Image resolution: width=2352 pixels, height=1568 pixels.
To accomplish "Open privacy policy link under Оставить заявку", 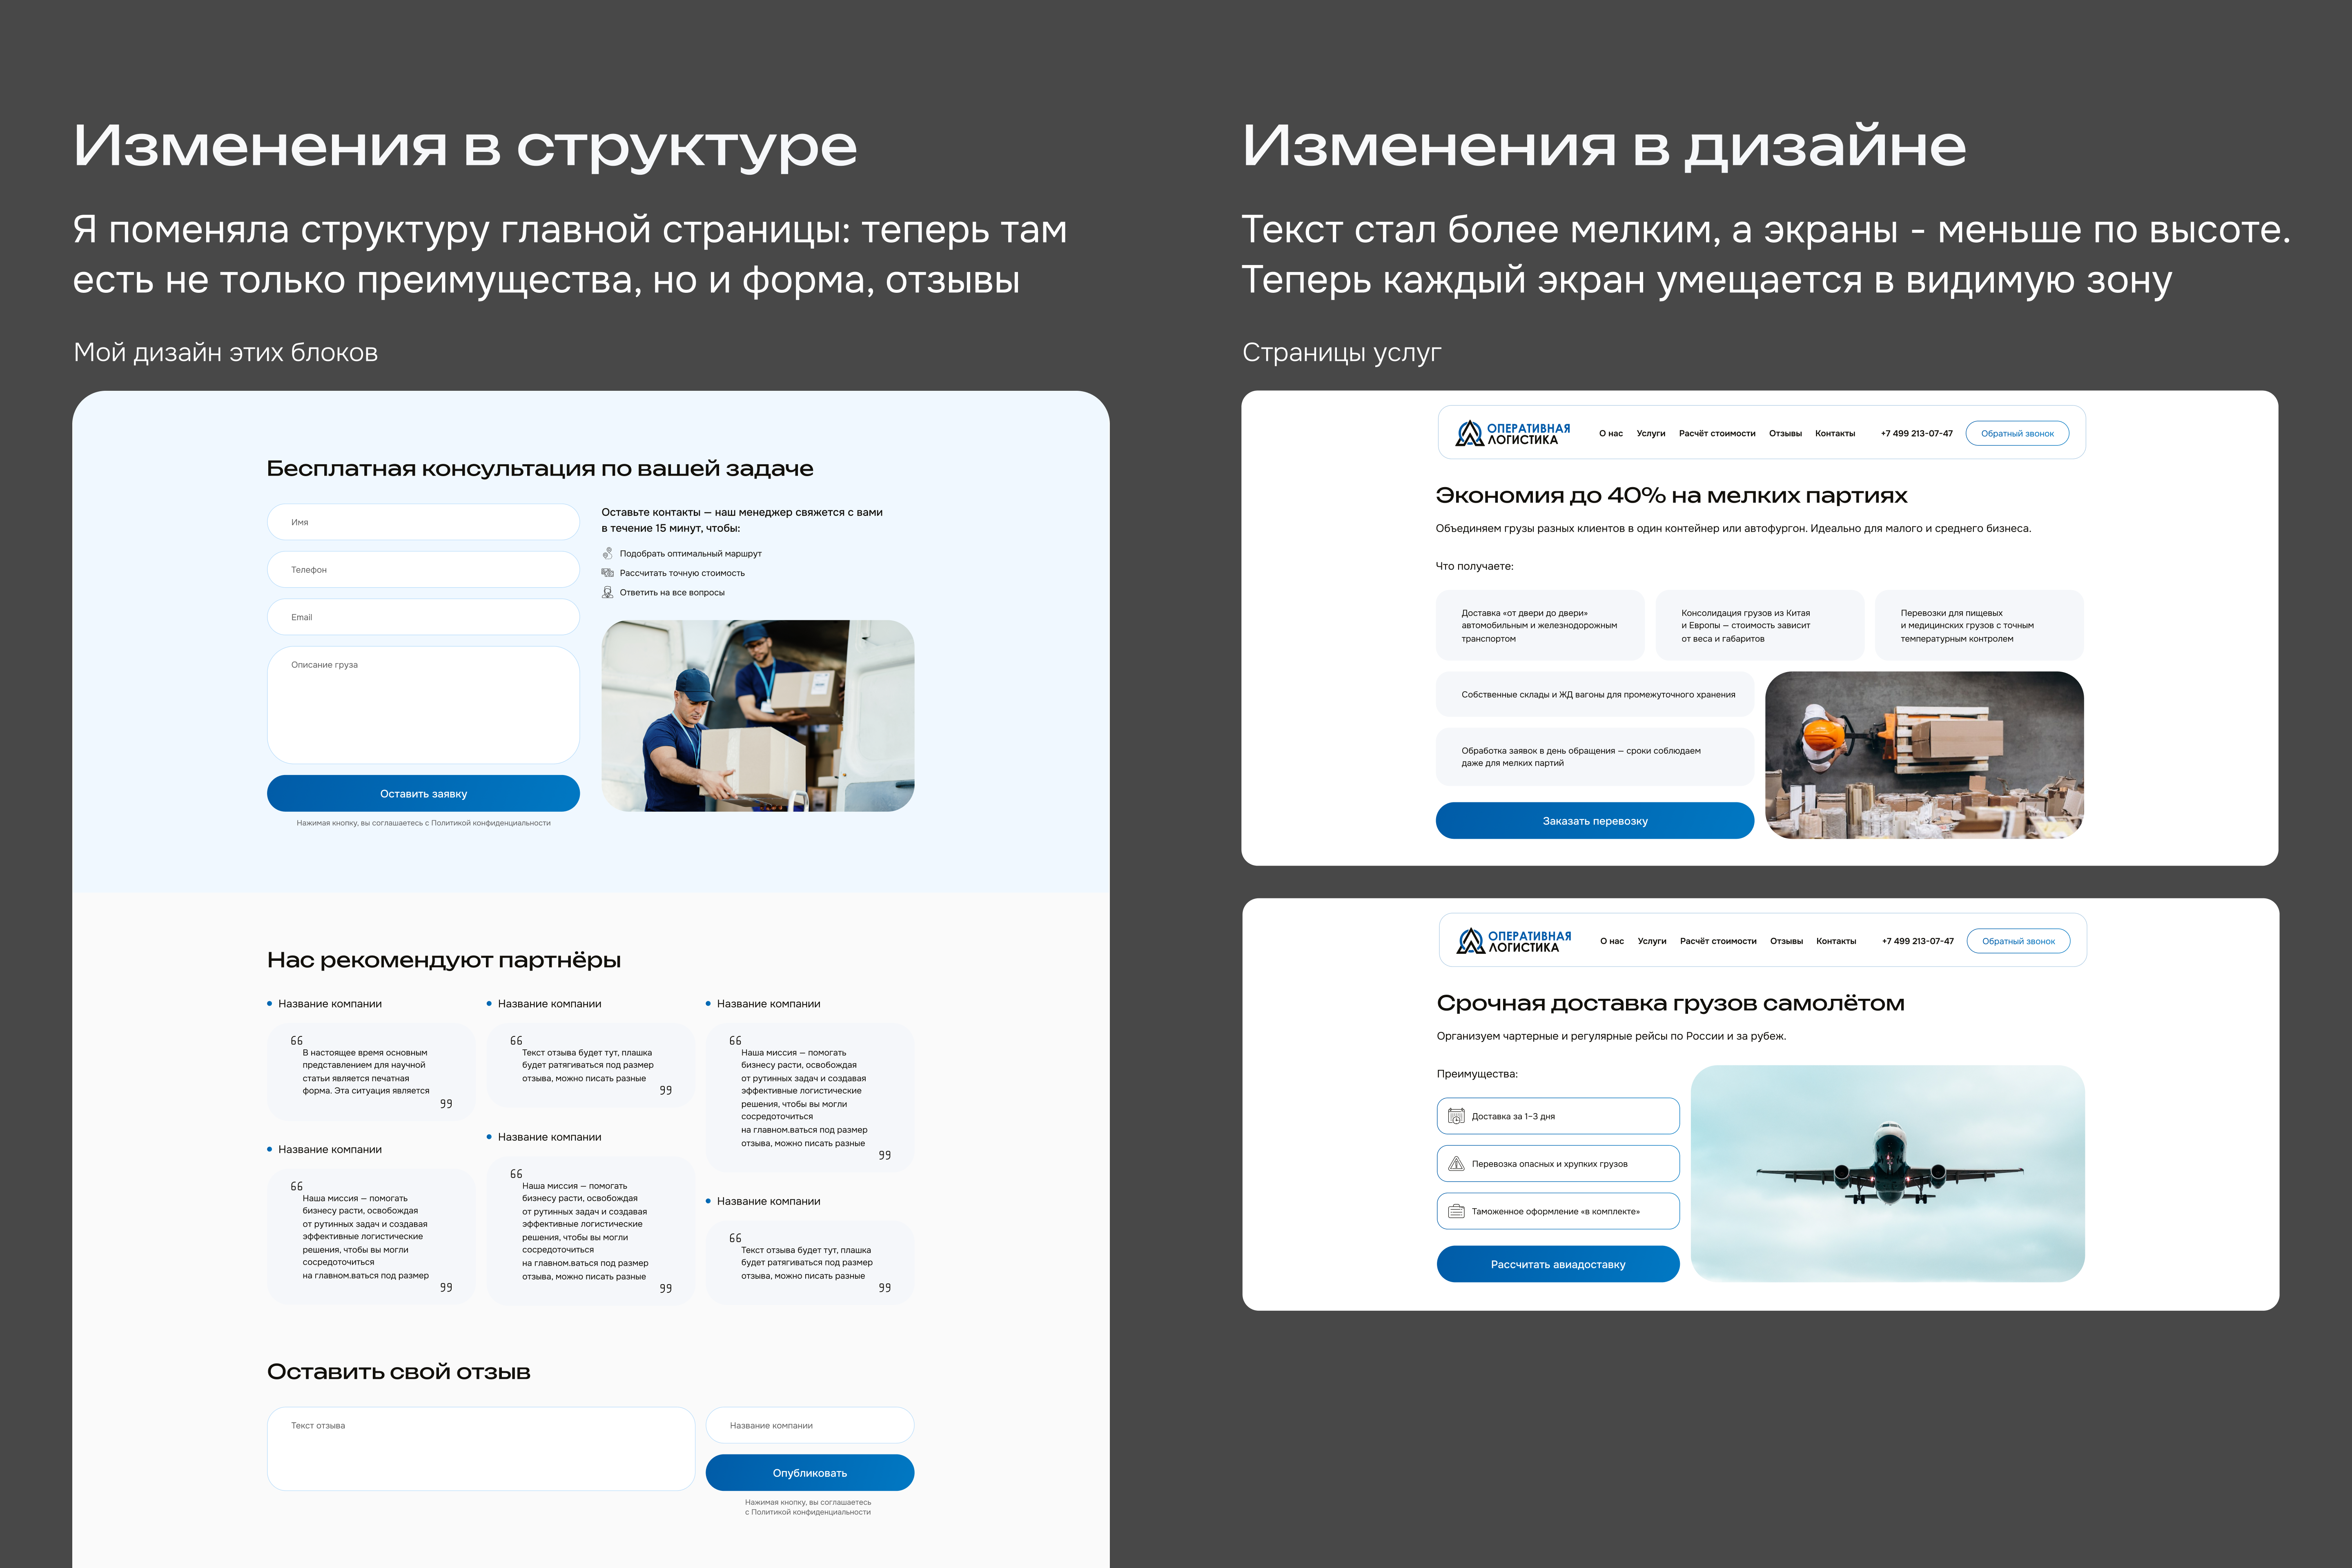I will click(x=491, y=823).
